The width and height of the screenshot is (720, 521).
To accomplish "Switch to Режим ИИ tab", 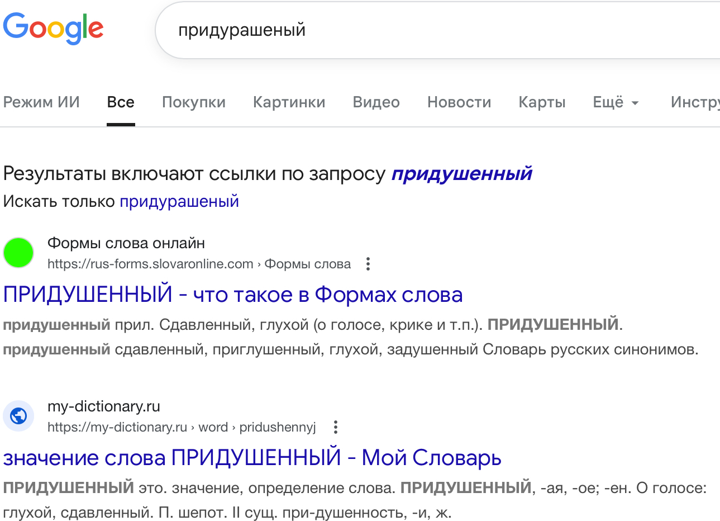I will pyautogui.click(x=41, y=102).
